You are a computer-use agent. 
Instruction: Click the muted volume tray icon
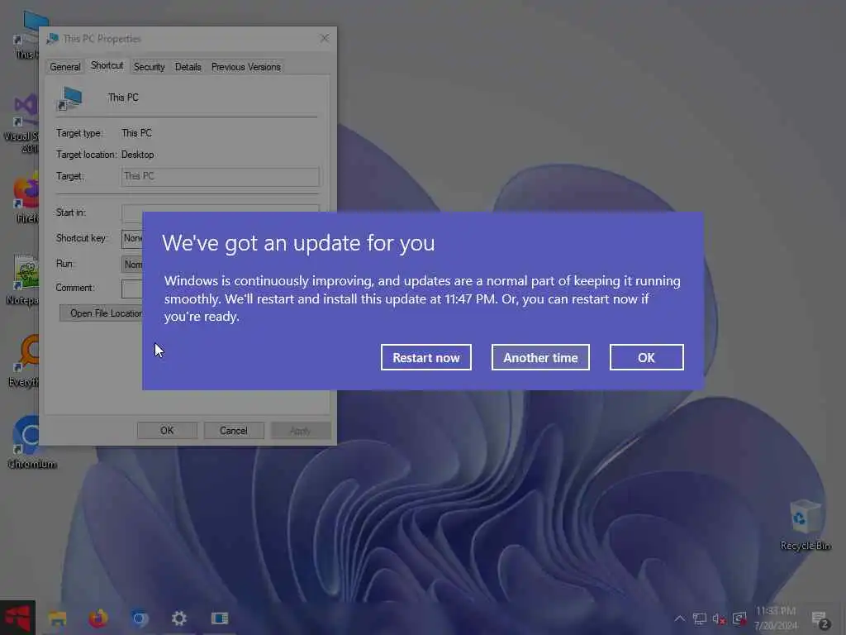(720, 618)
